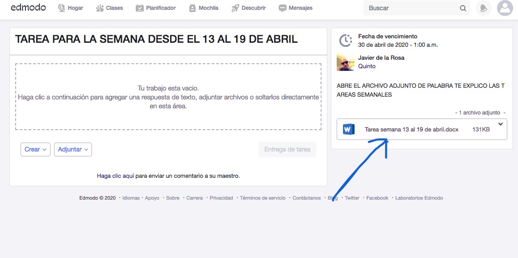Click 'Fecha de vencimiento' label

click(388, 36)
